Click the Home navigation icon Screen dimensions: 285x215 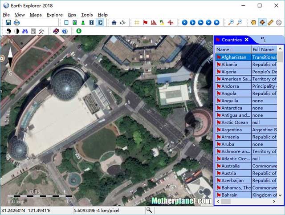click(114, 22)
